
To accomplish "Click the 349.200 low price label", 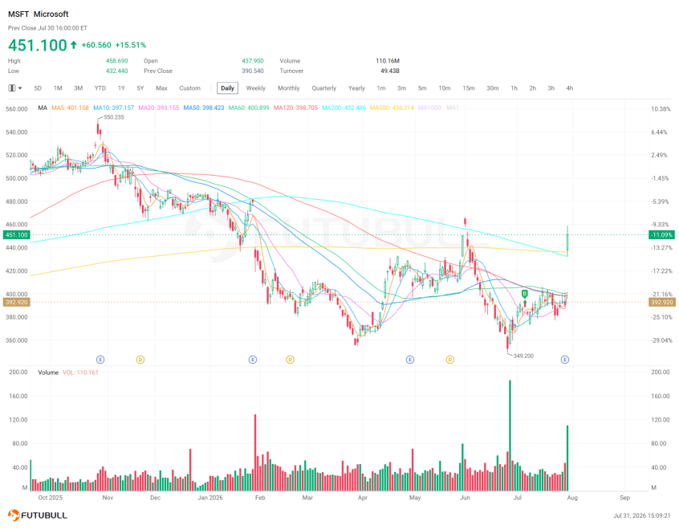I will [523, 356].
